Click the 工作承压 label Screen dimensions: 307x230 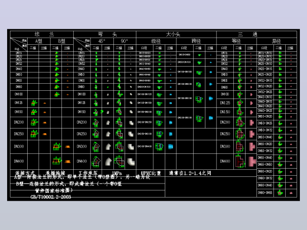pos(88,173)
